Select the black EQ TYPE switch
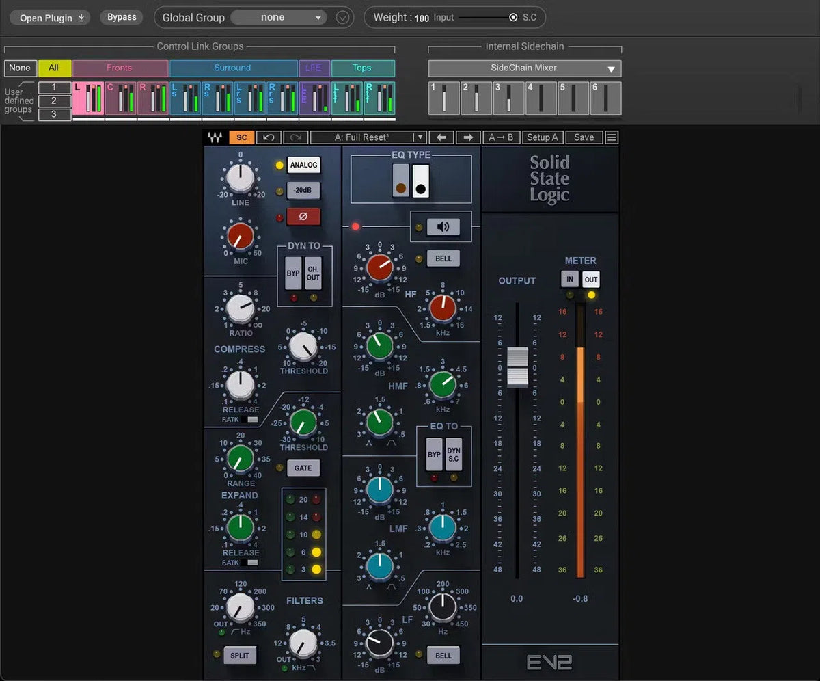 [x=421, y=181]
